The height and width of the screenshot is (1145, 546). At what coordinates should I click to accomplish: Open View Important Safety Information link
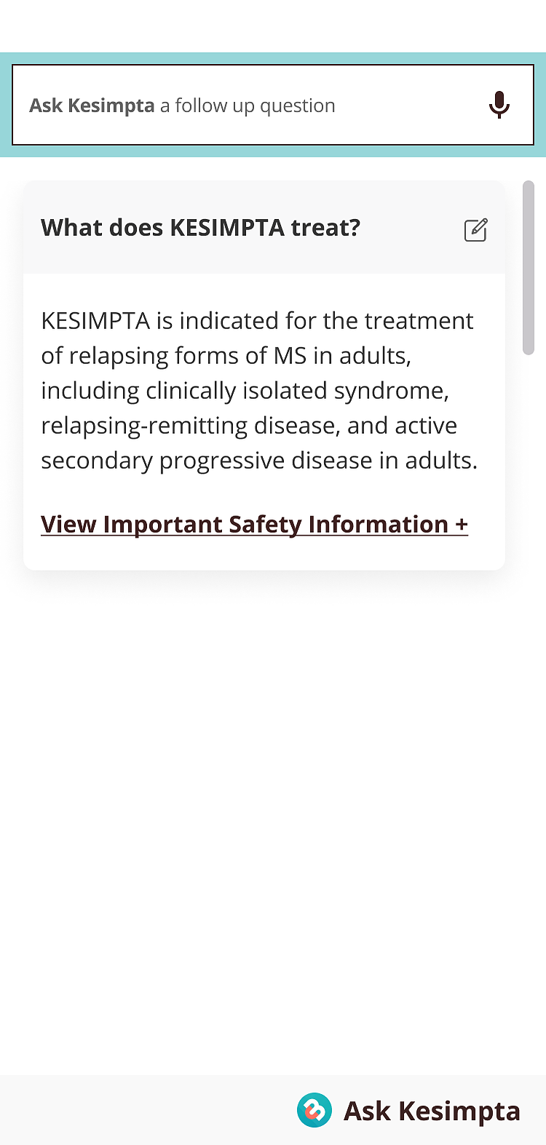click(254, 524)
